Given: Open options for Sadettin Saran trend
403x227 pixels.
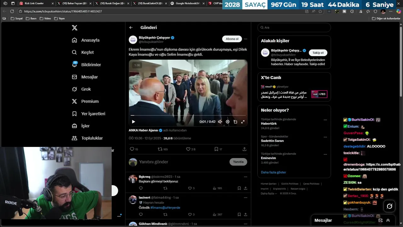Looking at the screenshot, I should click(325, 137).
